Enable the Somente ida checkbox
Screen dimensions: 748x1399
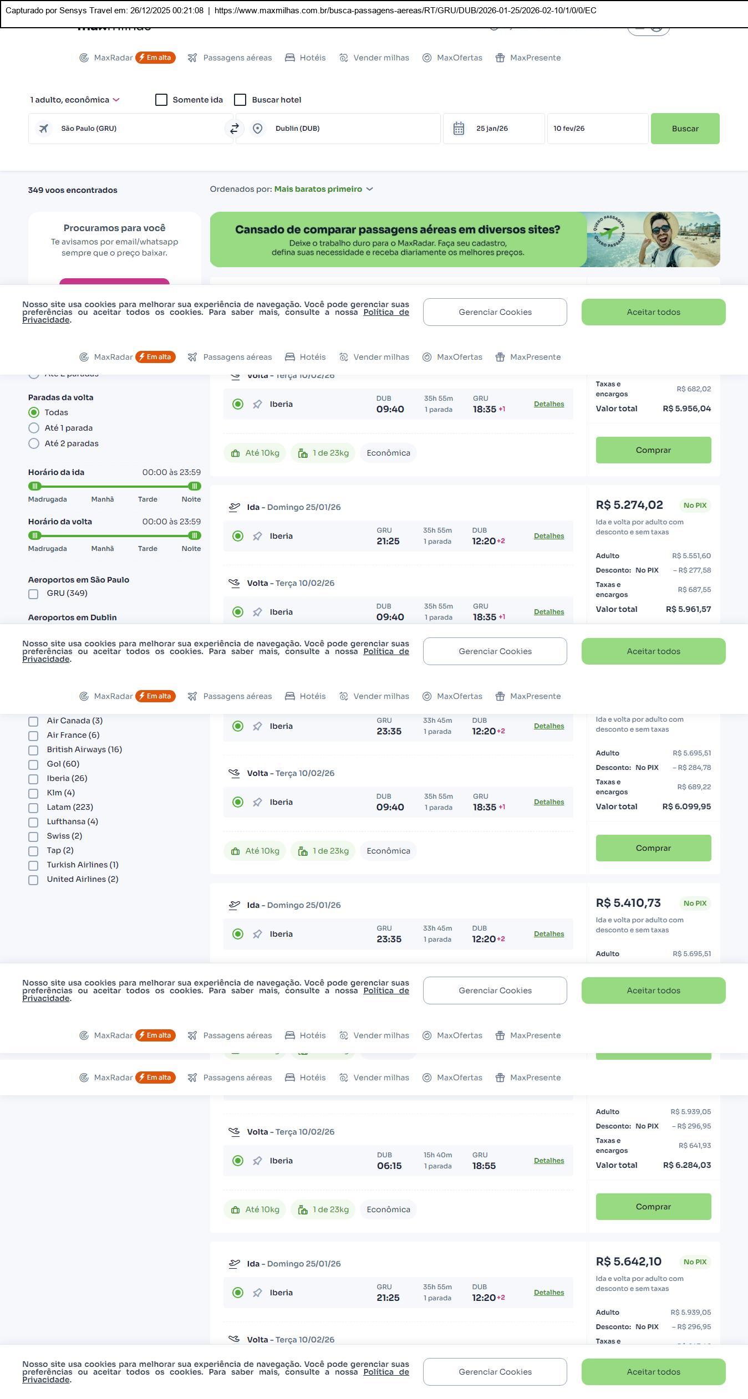(161, 100)
